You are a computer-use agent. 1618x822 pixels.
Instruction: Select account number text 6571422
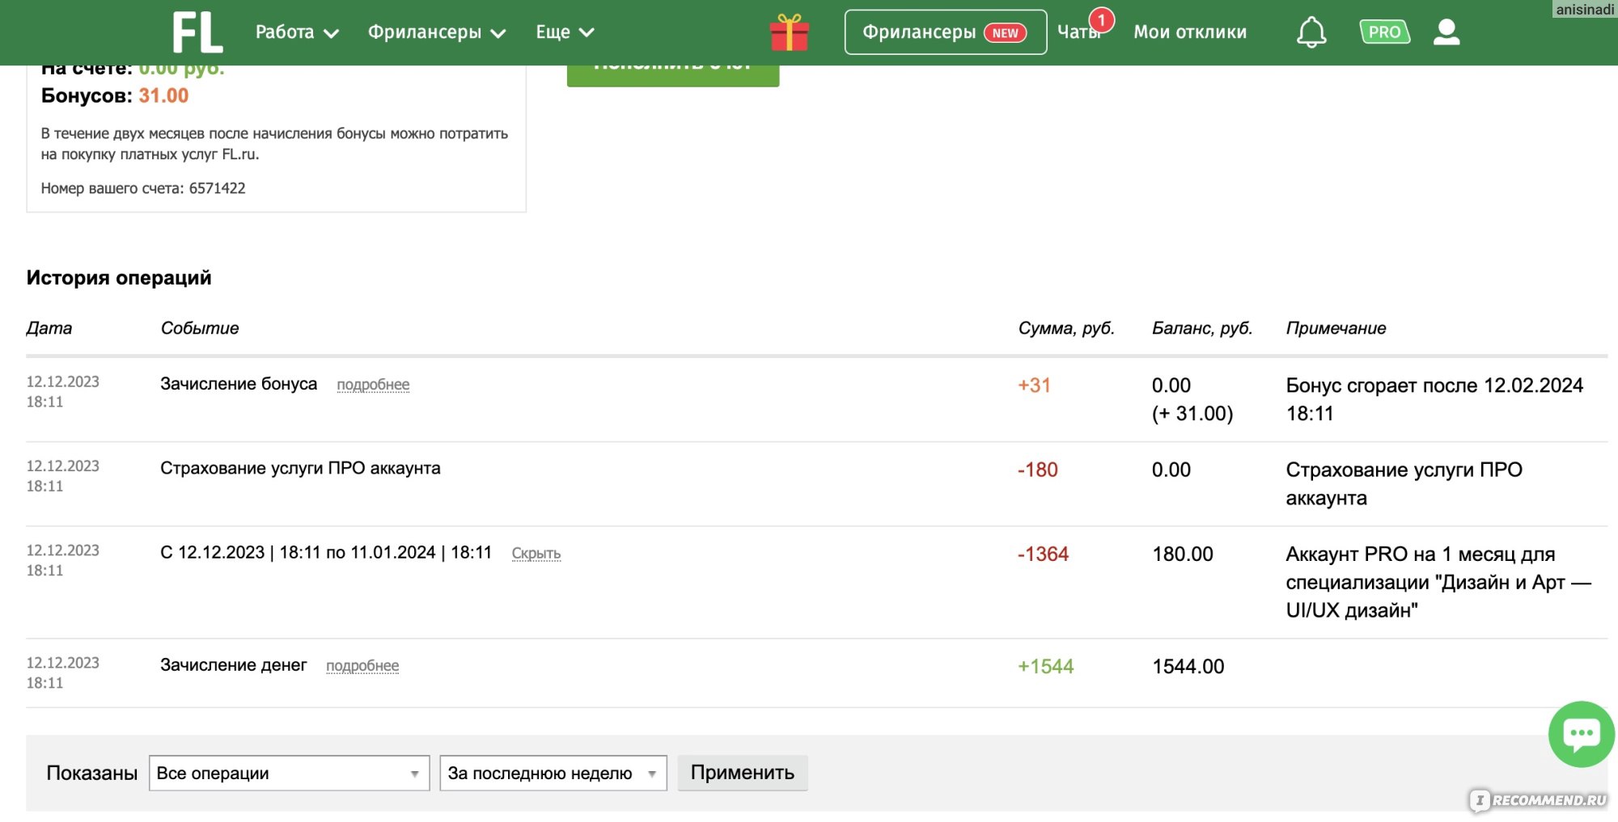217,188
